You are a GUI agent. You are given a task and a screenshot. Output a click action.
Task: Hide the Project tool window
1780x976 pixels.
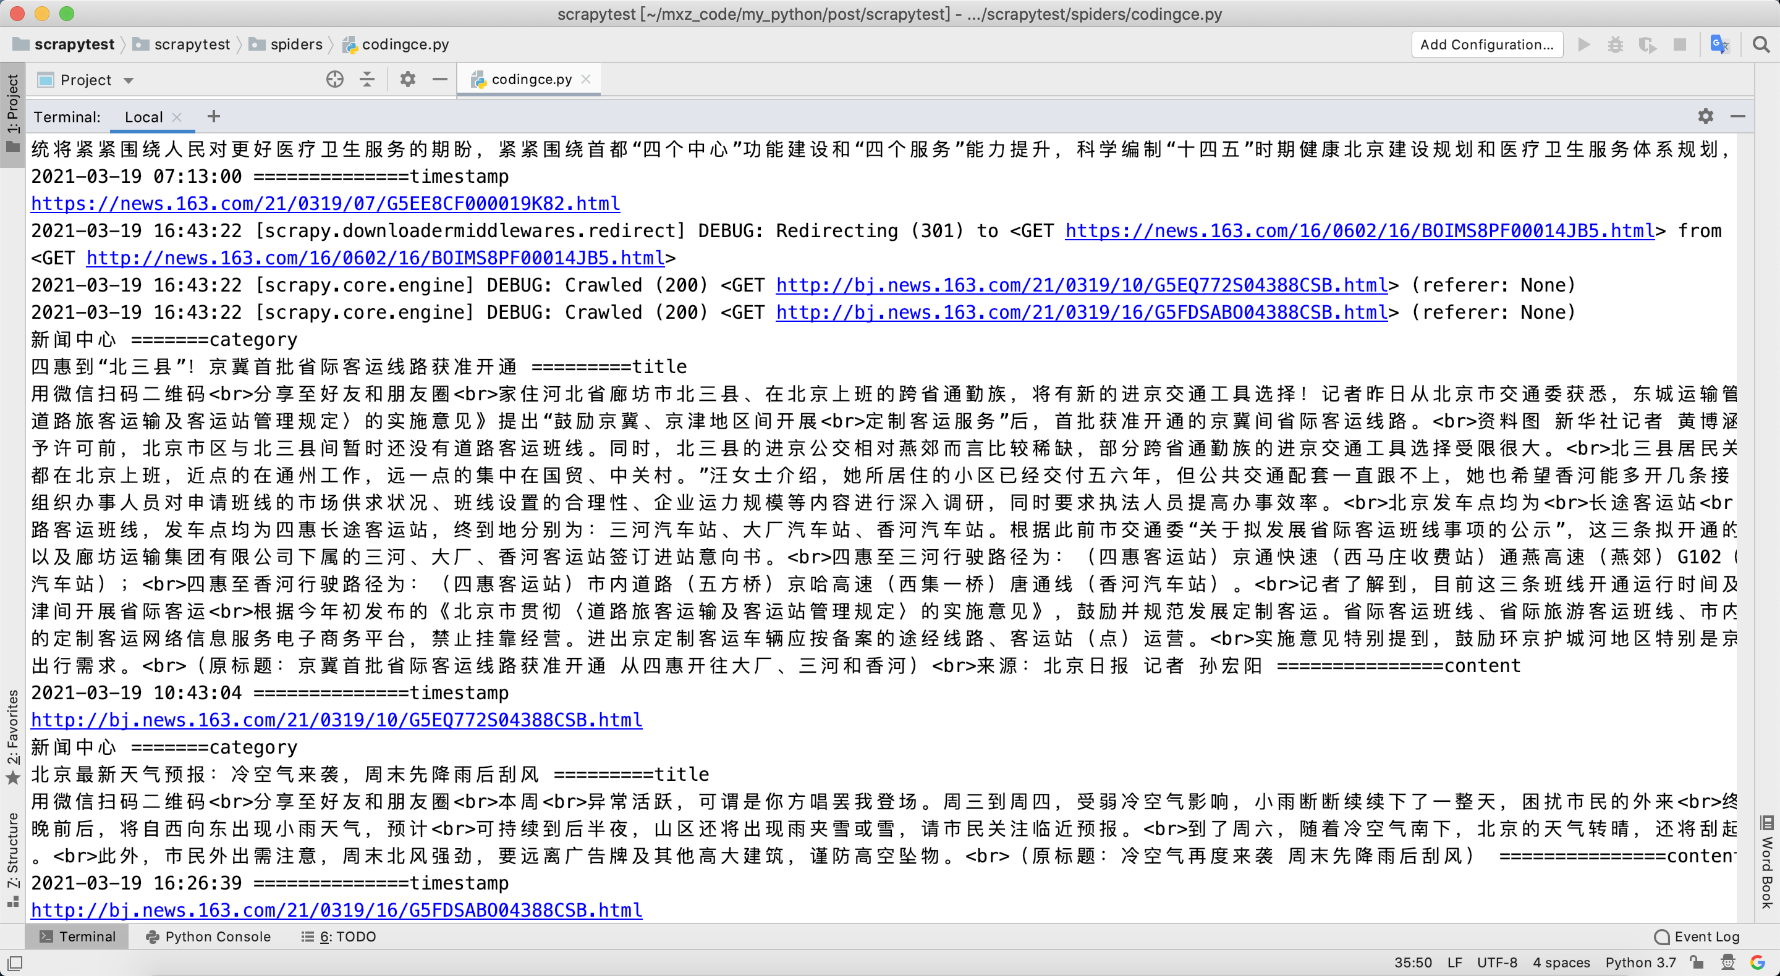(440, 80)
